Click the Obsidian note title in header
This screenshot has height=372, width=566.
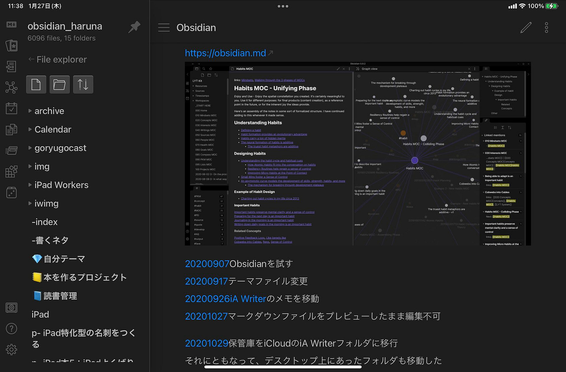pyautogui.click(x=196, y=28)
